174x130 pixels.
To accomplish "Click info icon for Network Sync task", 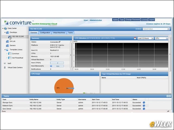I will coord(144,106).
